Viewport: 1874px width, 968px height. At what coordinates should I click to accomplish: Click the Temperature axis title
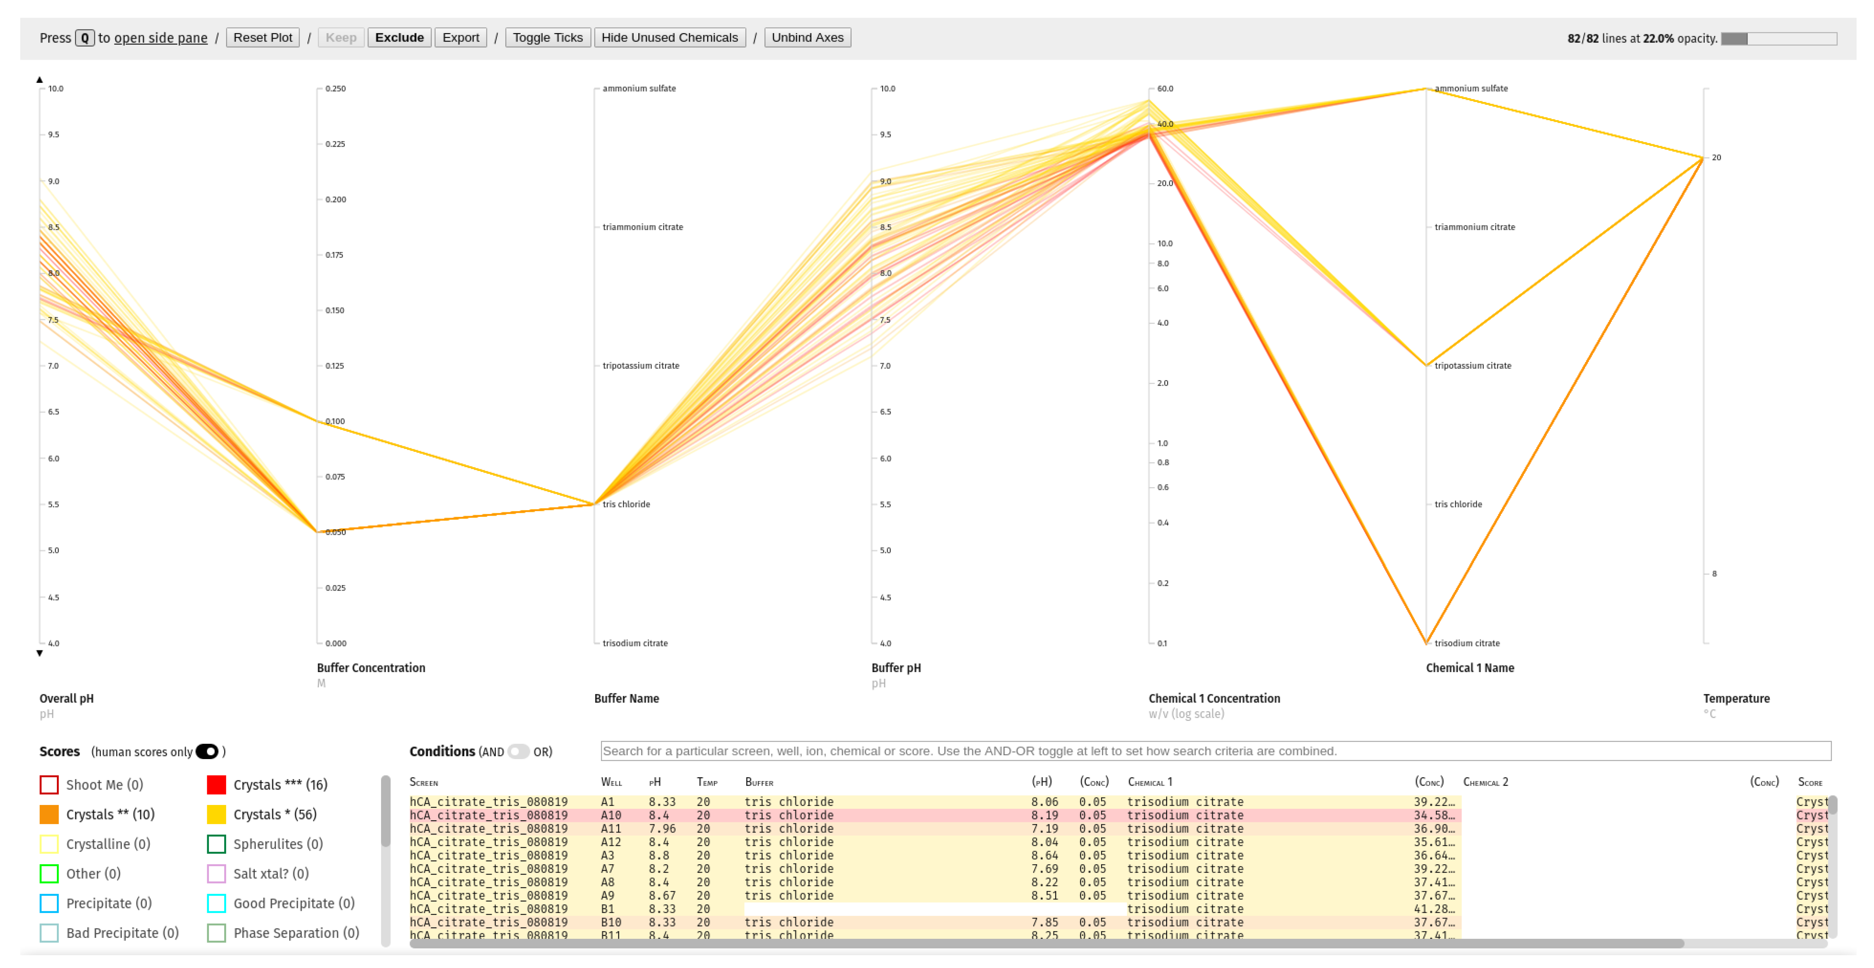point(1736,699)
